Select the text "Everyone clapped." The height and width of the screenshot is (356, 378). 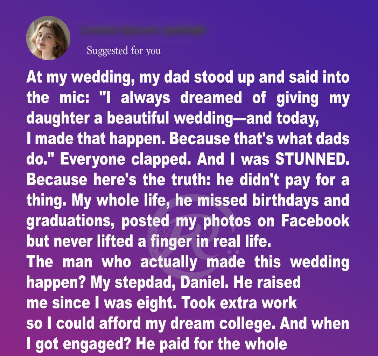pyautogui.click(x=125, y=159)
